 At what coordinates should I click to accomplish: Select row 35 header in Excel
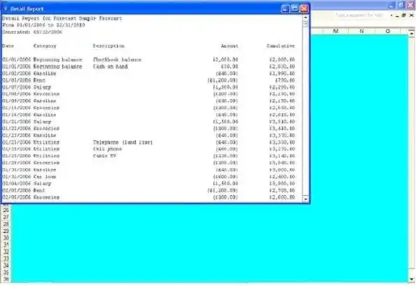click(6, 272)
